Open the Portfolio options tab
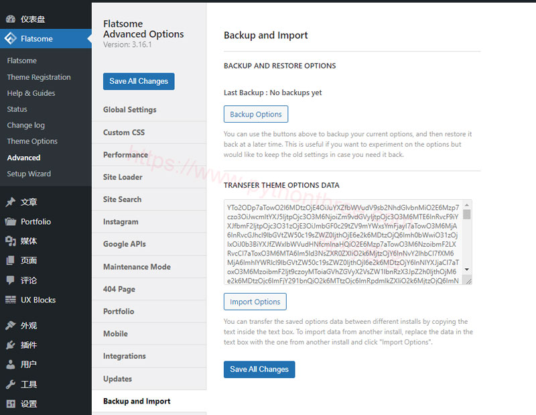 point(149,311)
